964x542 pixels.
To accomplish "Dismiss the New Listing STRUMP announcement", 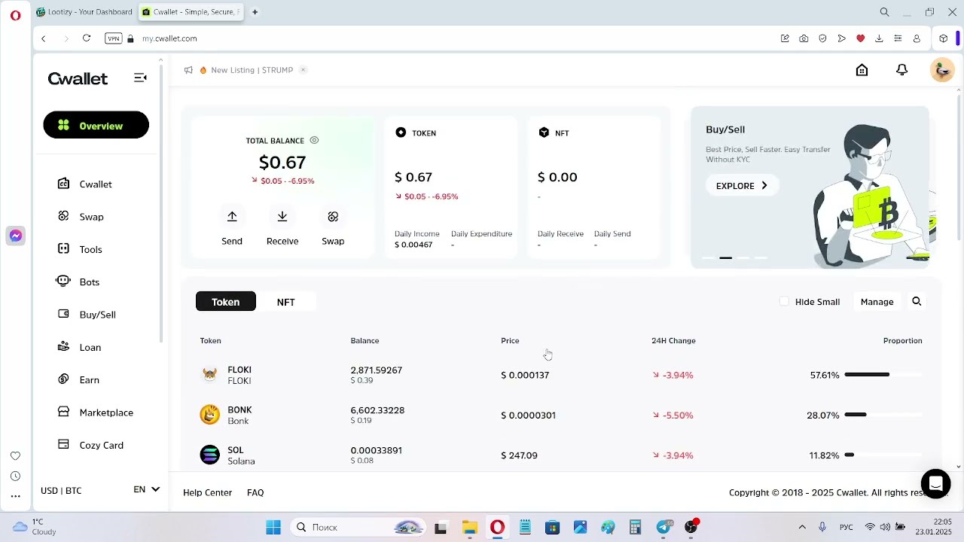I will [x=303, y=70].
